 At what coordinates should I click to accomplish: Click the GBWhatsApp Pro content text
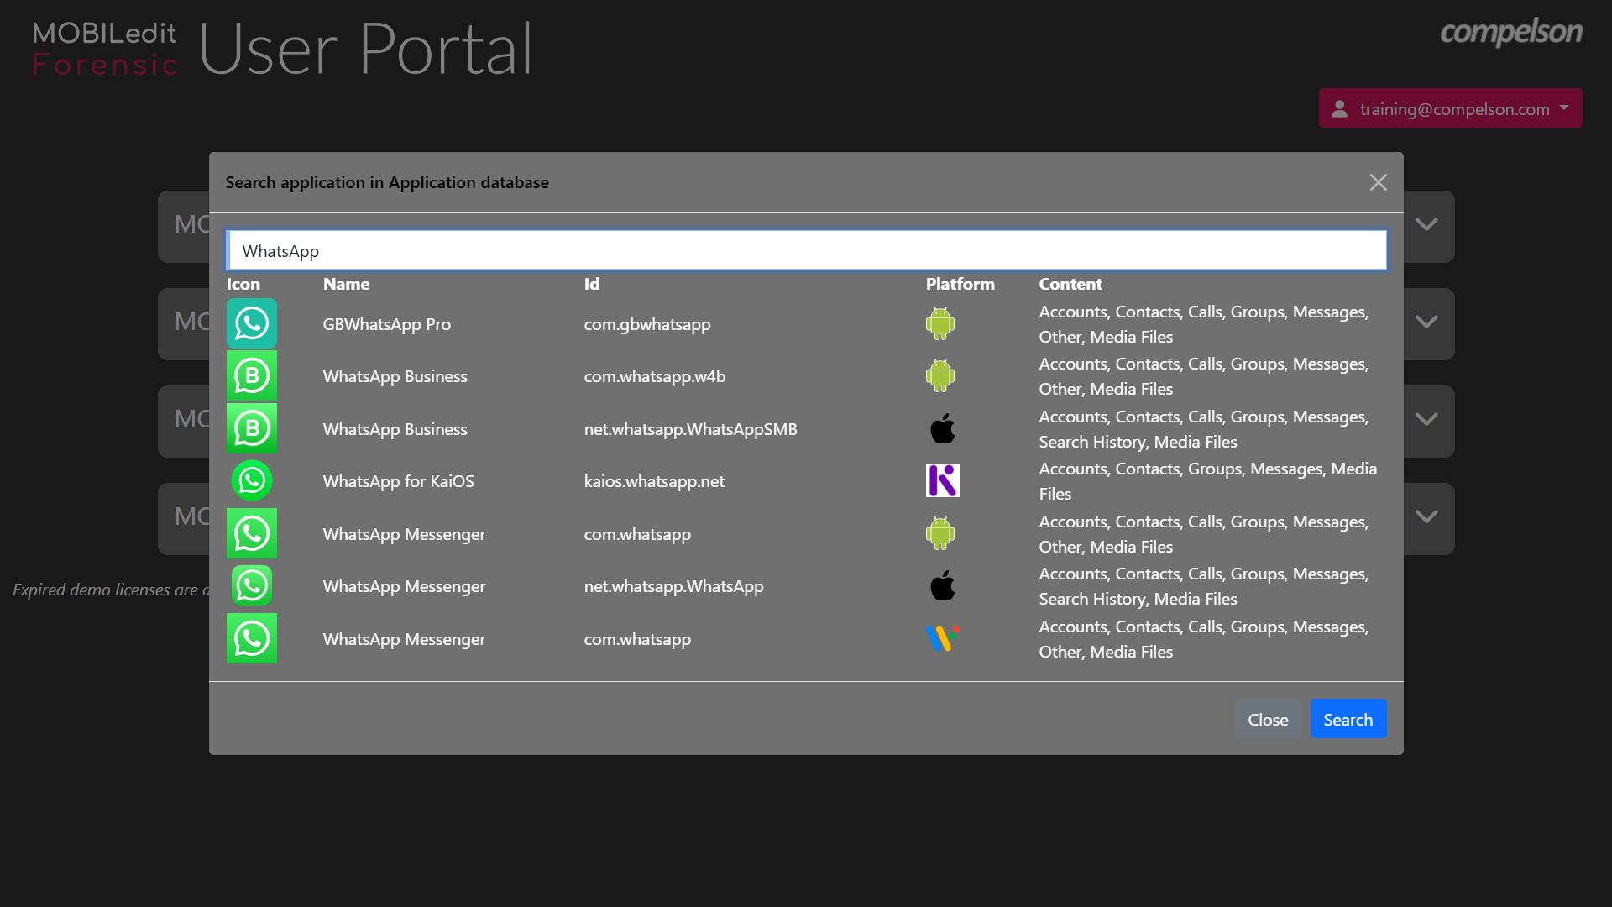pos(1204,324)
